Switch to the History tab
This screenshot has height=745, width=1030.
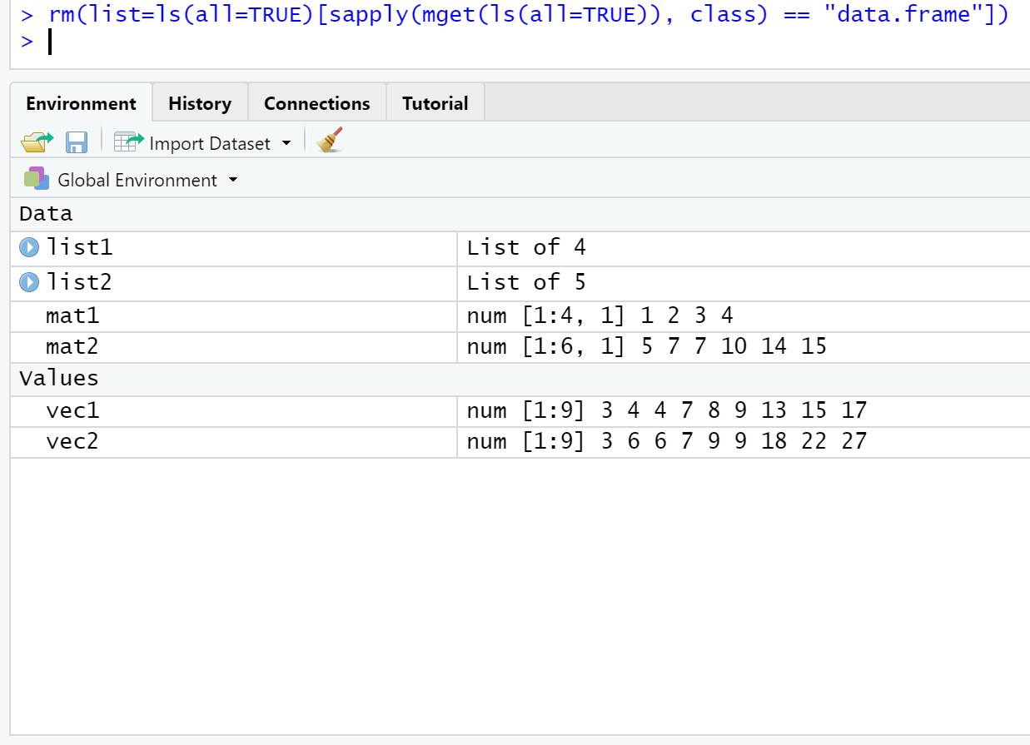pyautogui.click(x=200, y=103)
